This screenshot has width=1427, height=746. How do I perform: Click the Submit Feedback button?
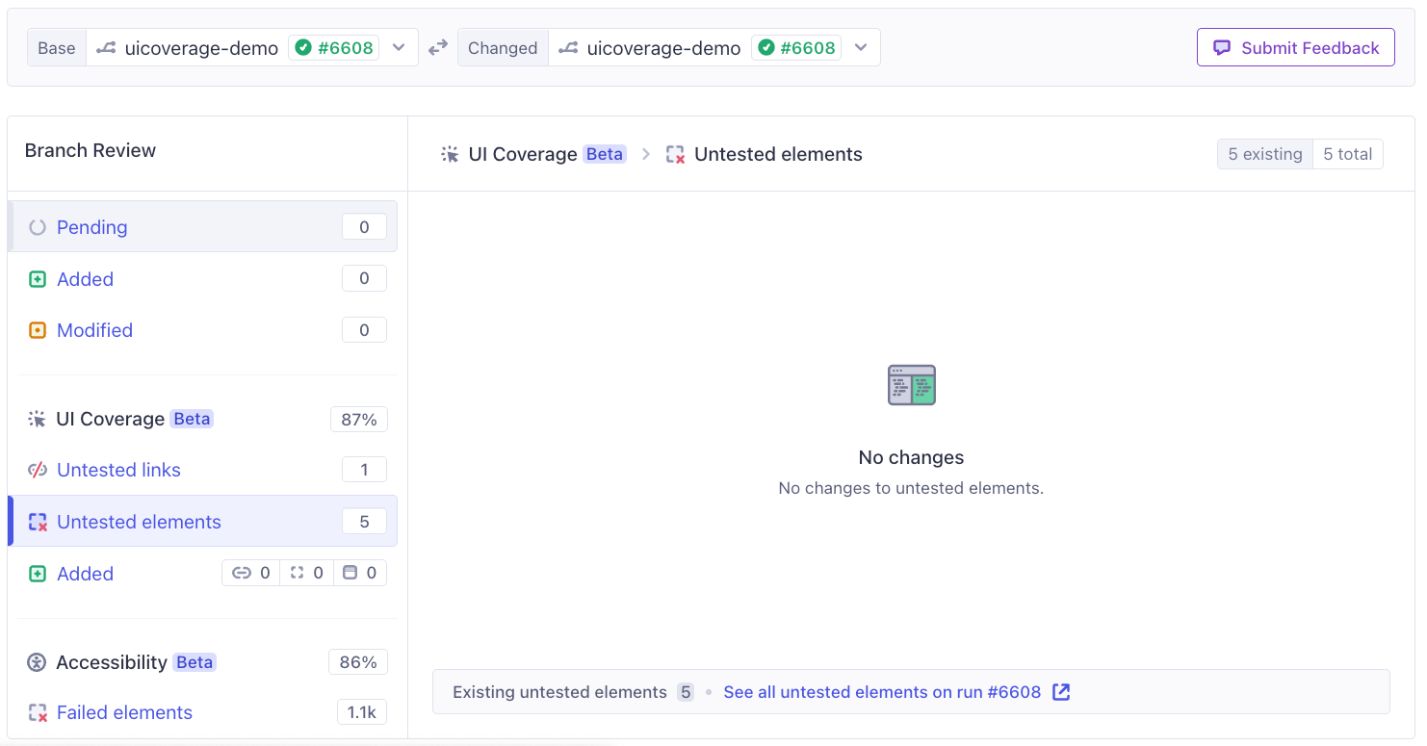click(1295, 47)
